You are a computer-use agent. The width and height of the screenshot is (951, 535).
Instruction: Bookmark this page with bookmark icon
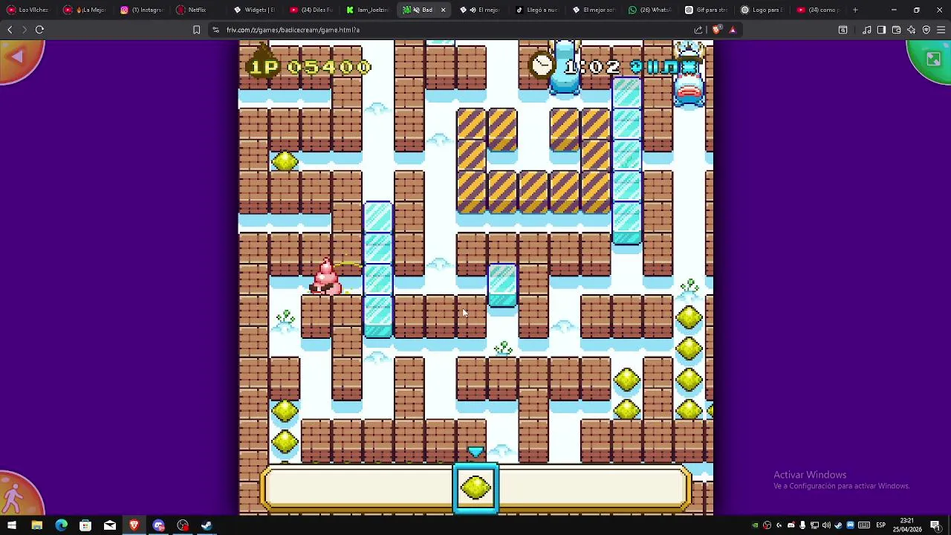click(196, 30)
